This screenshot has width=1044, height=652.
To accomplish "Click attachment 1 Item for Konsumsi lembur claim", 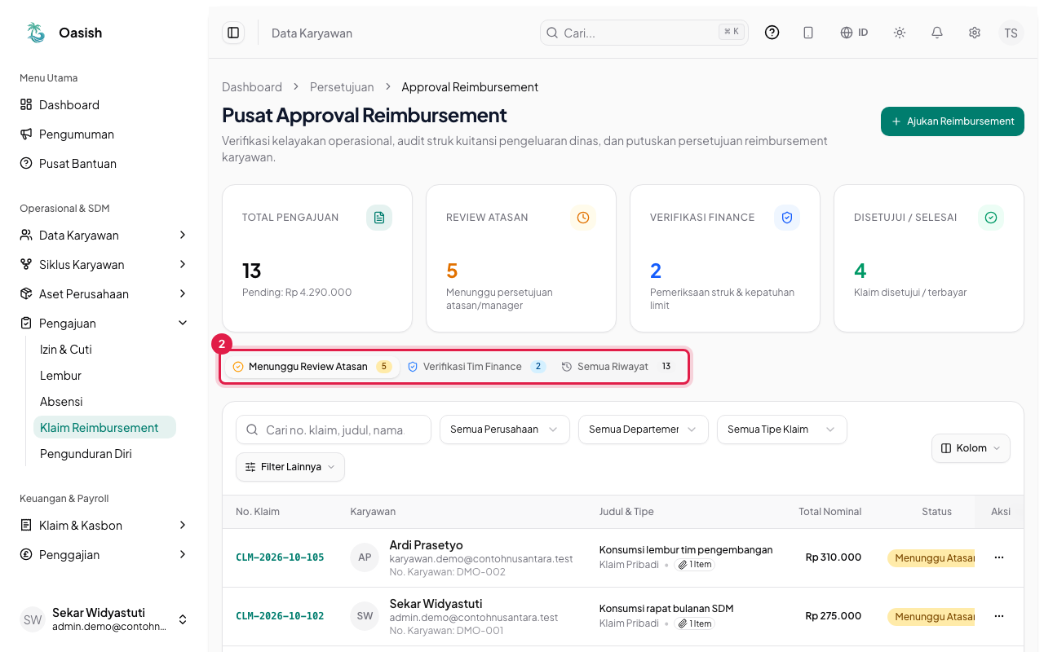I will pyautogui.click(x=695, y=564).
